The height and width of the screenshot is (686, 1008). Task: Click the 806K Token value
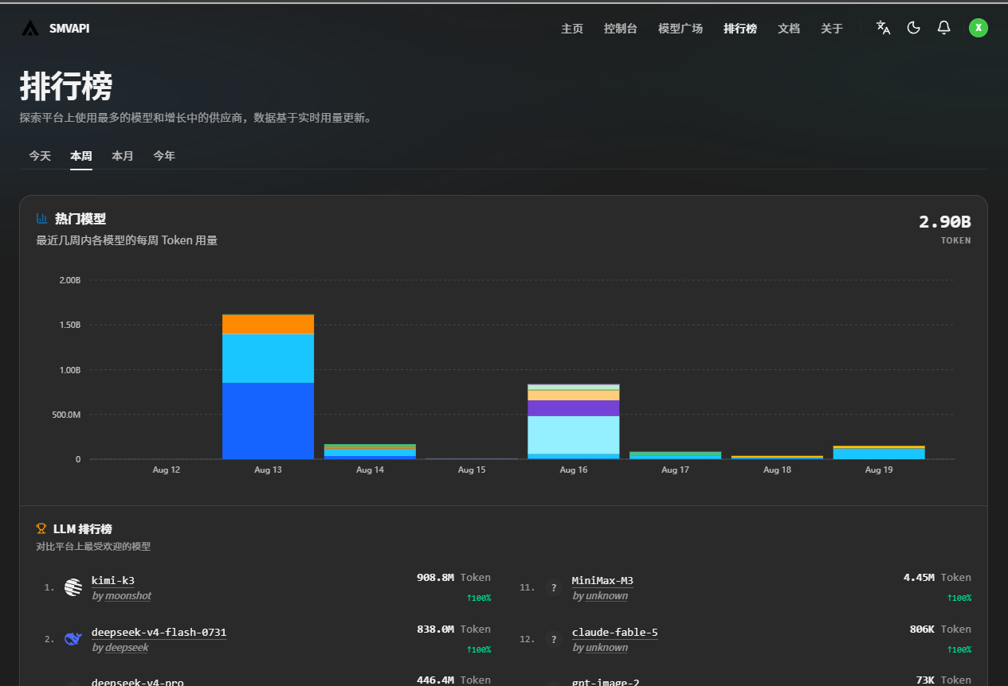(940, 629)
